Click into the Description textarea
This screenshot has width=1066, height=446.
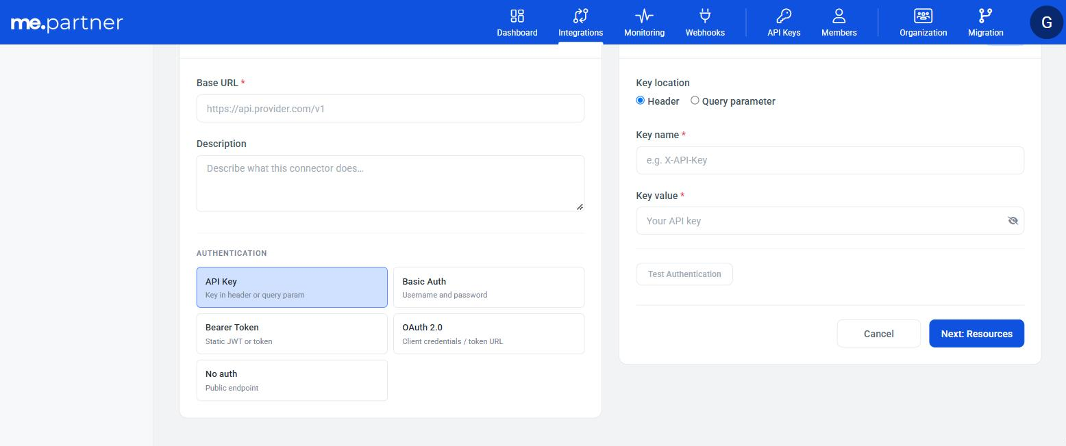point(391,183)
